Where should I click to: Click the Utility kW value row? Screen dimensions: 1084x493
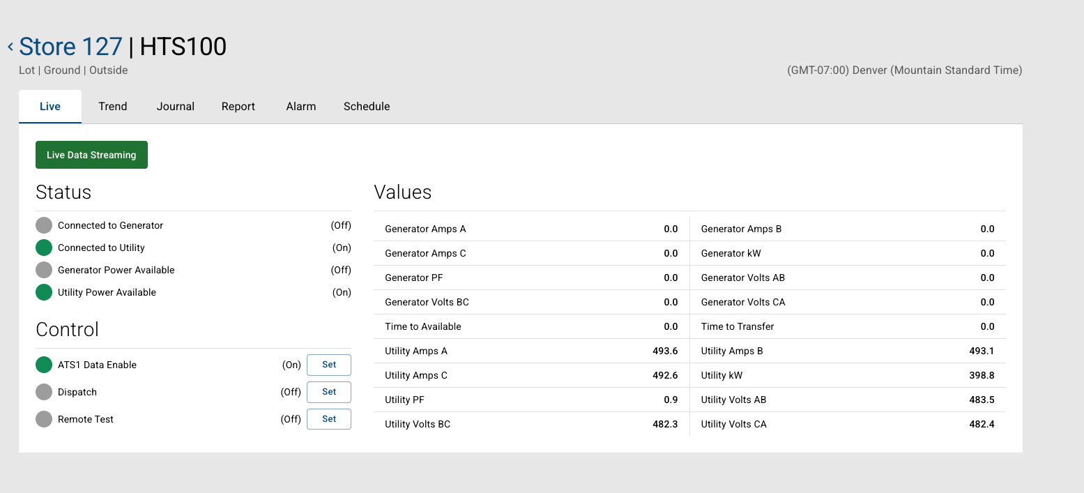point(847,375)
